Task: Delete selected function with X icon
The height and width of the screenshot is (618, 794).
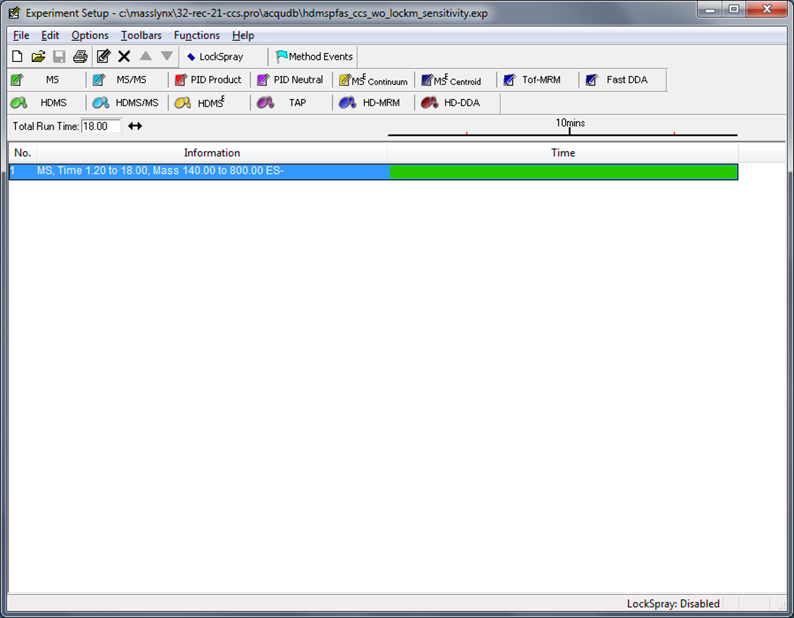Action: [124, 57]
